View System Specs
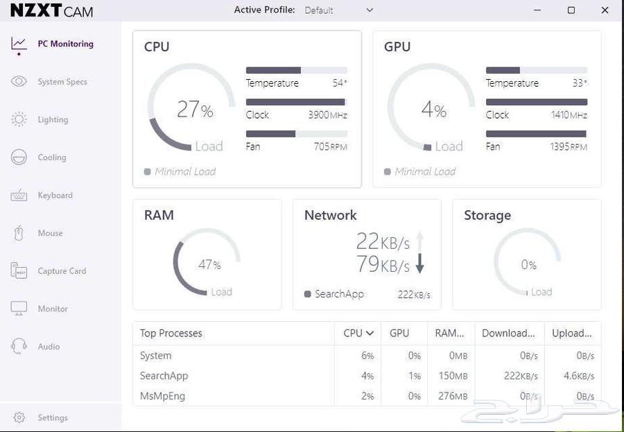Screen dimensions: 624x432 64,81
